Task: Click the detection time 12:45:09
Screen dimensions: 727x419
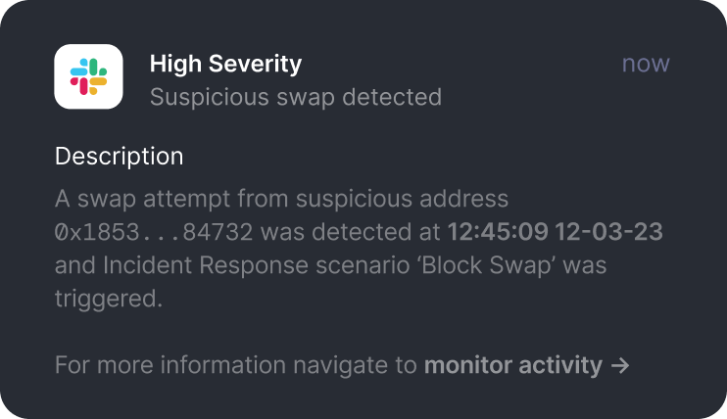Action: click(498, 232)
